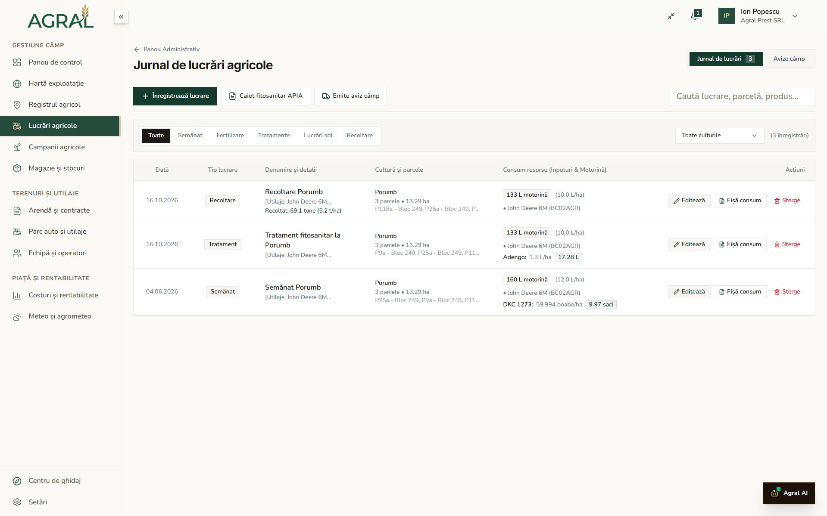Open the notifications bell
Viewport: 827px width, 516px height.
coord(695,15)
